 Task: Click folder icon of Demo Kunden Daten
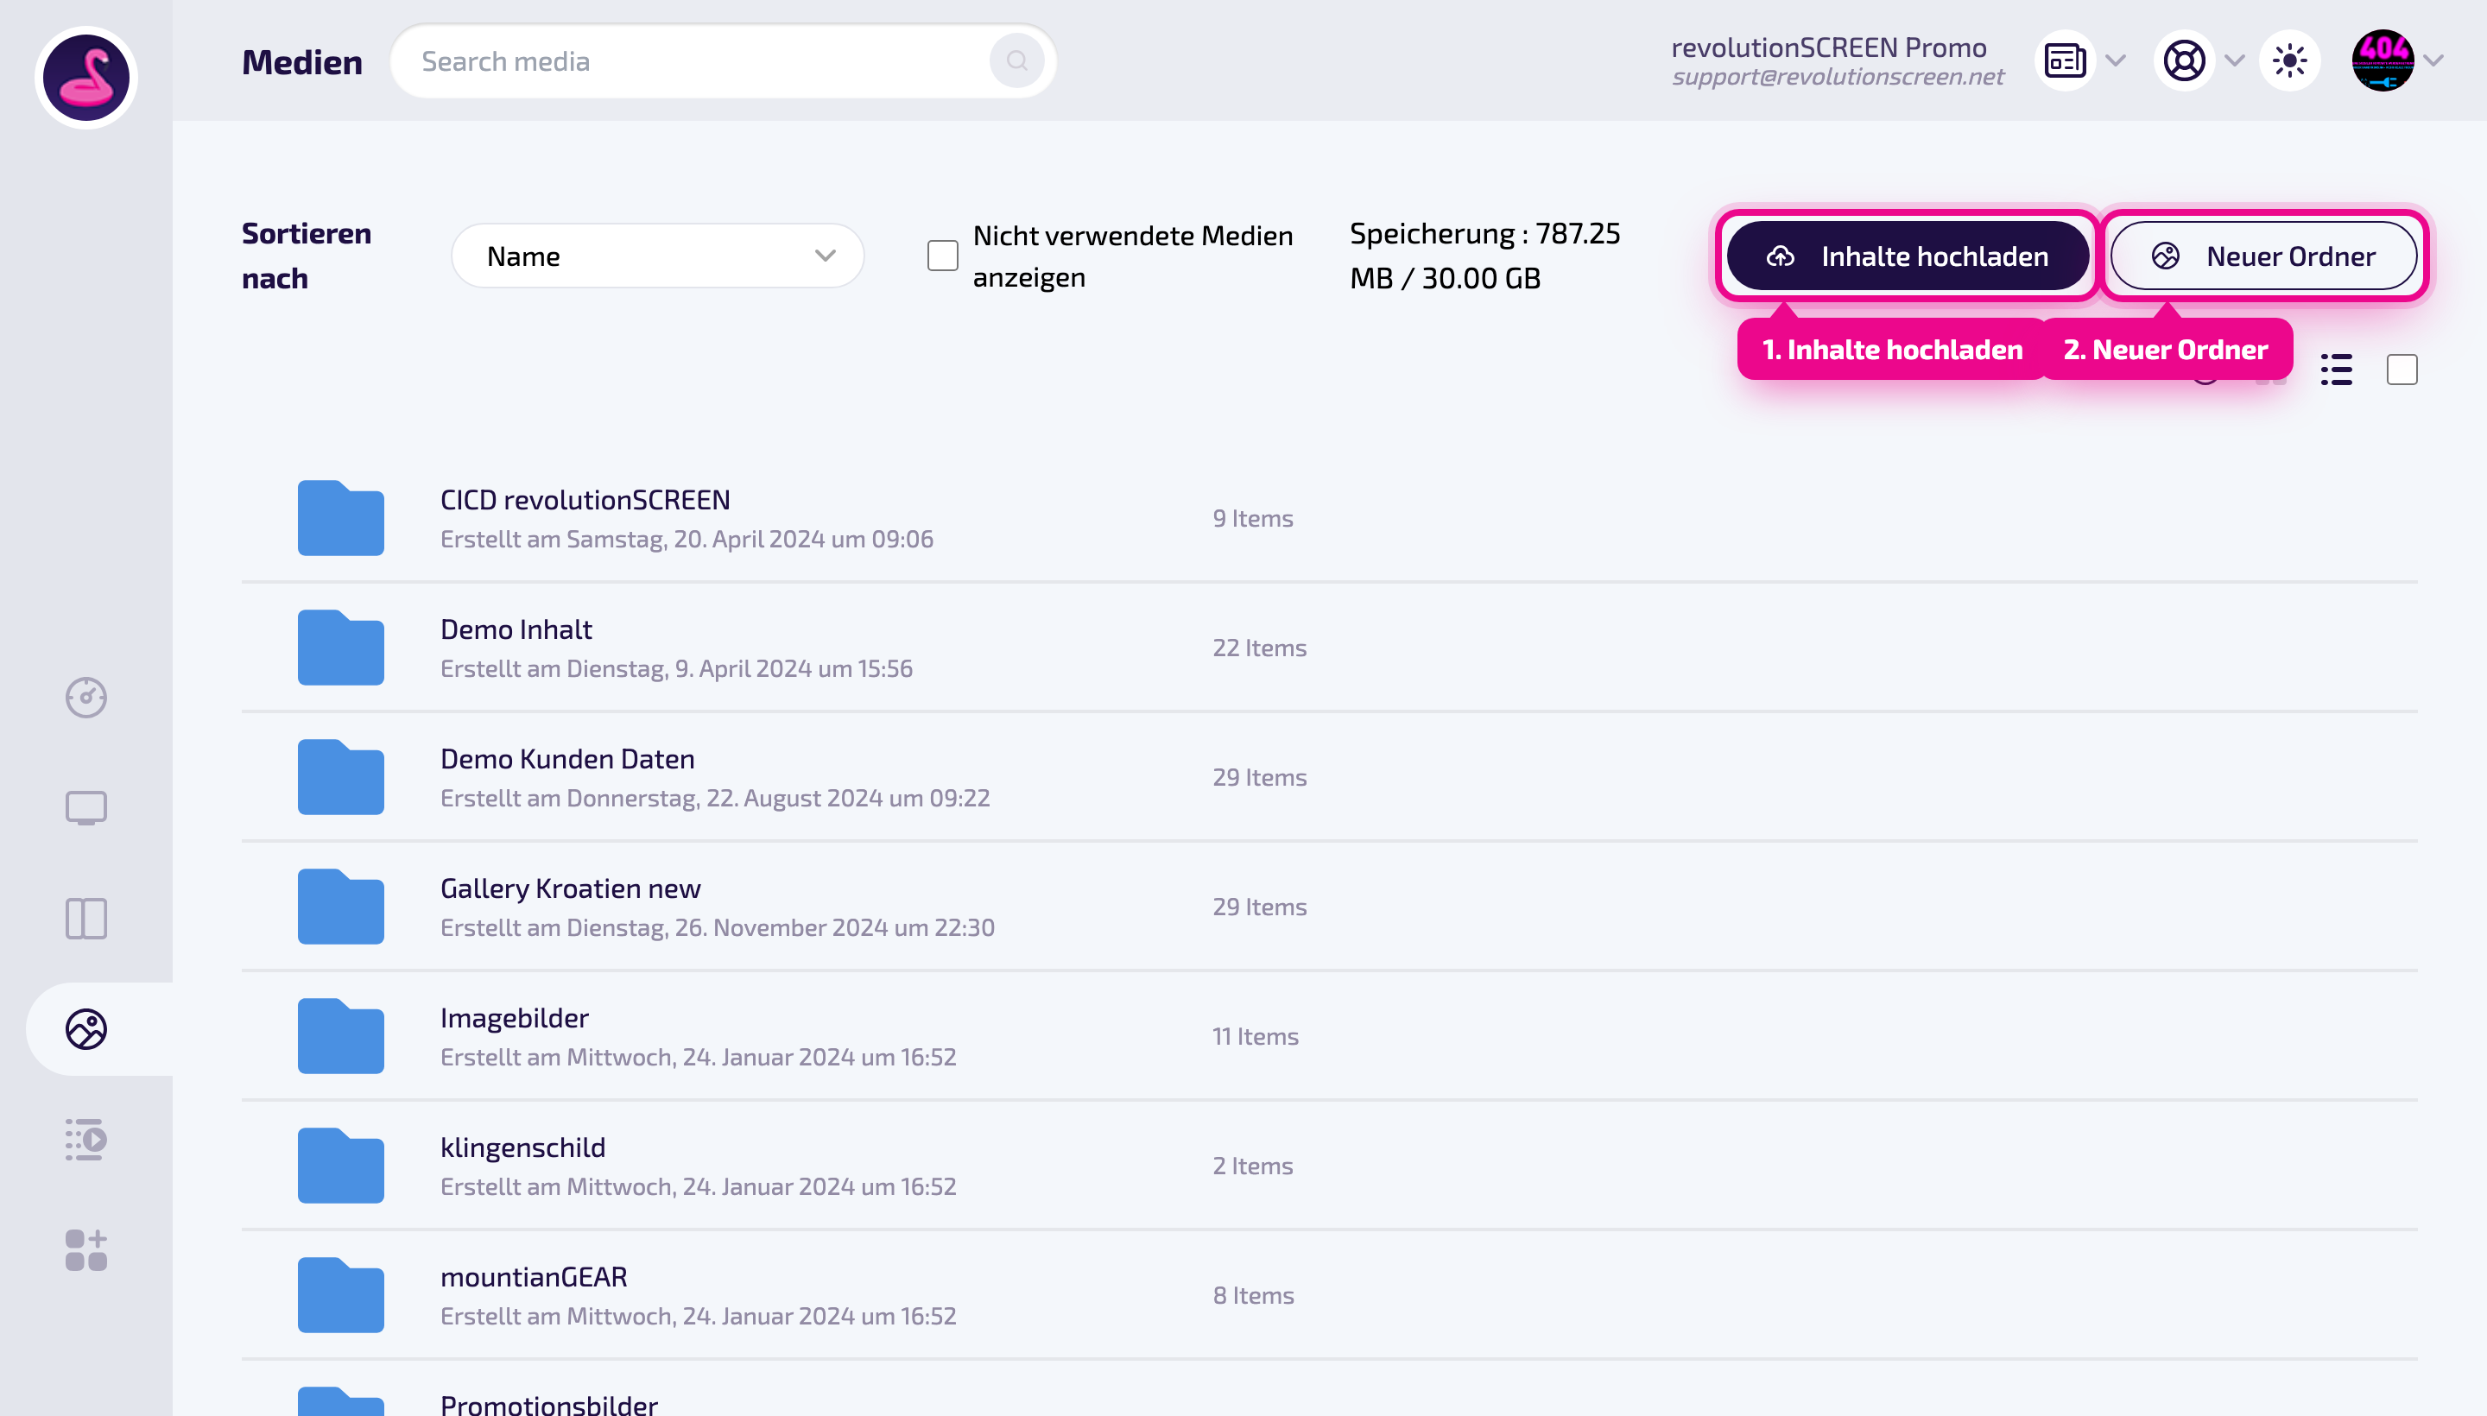click(340, 776)
